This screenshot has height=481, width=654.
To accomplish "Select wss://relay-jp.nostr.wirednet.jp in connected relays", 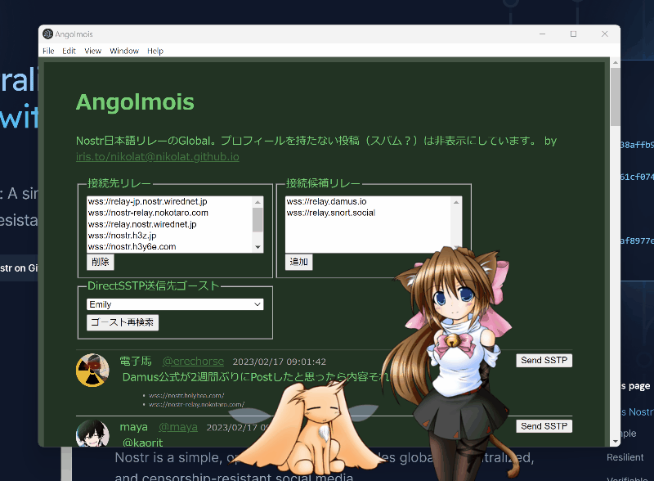I will coord(169,201).
